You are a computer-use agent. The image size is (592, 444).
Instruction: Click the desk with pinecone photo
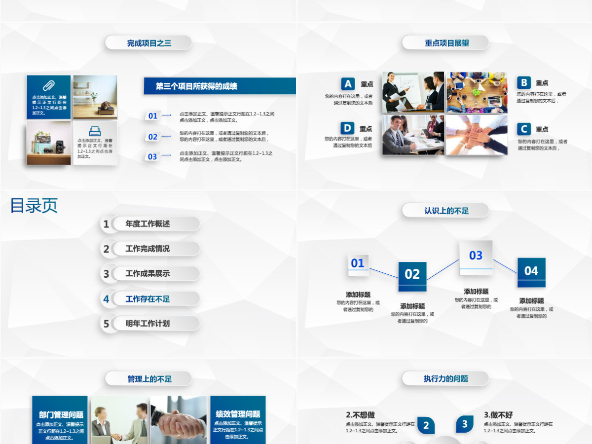[95, 97]
